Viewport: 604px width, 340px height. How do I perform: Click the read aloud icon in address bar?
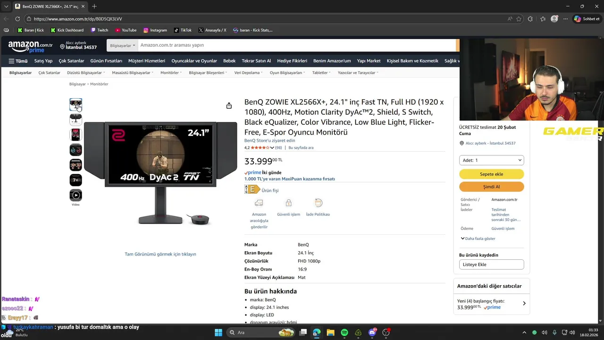coord(510,19)
